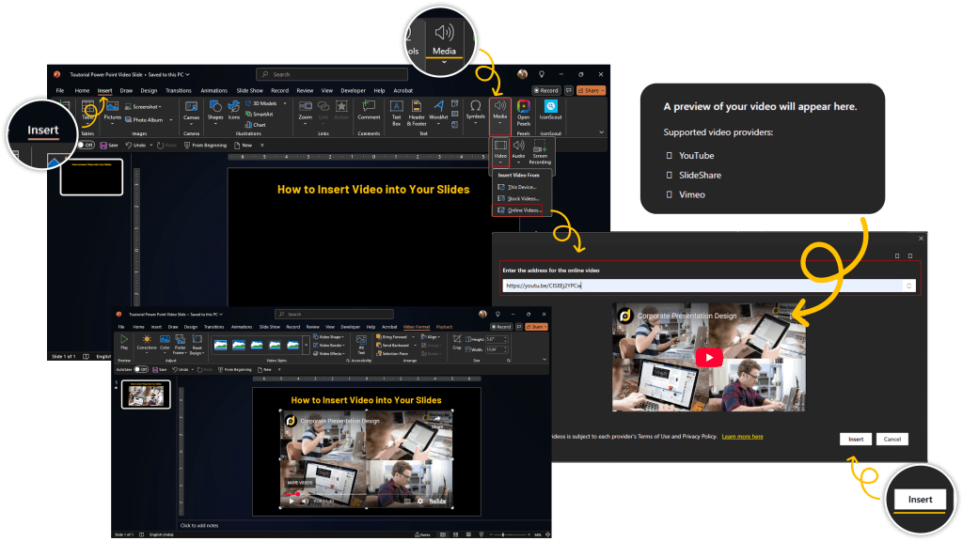Click the IconScout add-in icon
This screenshot has width=963, height=541.
point(551,107)
